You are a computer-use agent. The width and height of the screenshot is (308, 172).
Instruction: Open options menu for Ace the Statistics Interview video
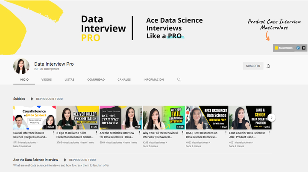click(x=139, y=133)
